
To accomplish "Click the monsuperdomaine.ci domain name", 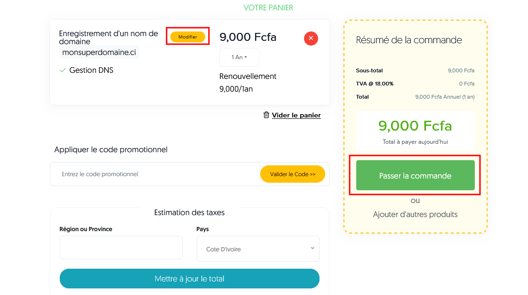I will point(99,52).
